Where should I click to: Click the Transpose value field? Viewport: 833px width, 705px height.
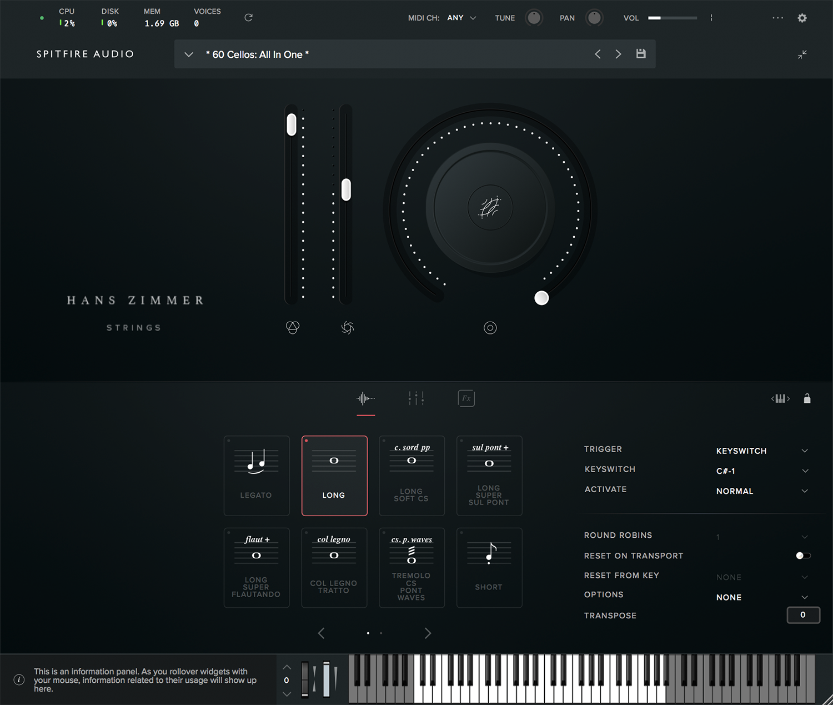coord(803,615)
